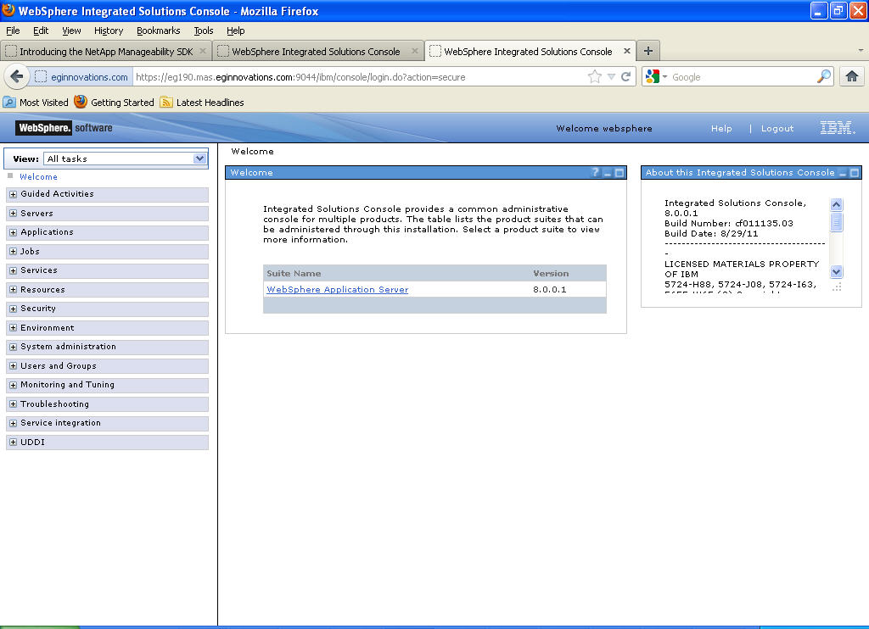This screenshot has width=869, height=629.
Task: Expand the Environment tree node
Action: pos(13,328)
